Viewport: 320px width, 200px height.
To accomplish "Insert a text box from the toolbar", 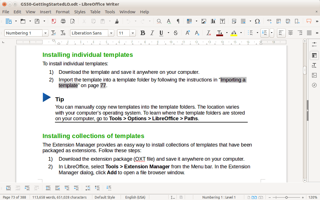I will click(222, 21).
